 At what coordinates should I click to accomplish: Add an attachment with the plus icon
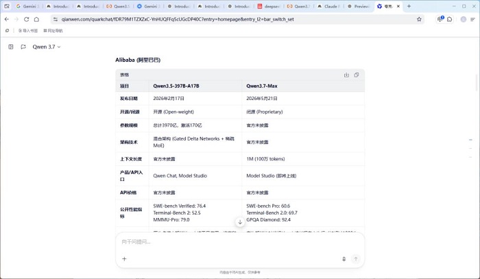click(124, 259)
